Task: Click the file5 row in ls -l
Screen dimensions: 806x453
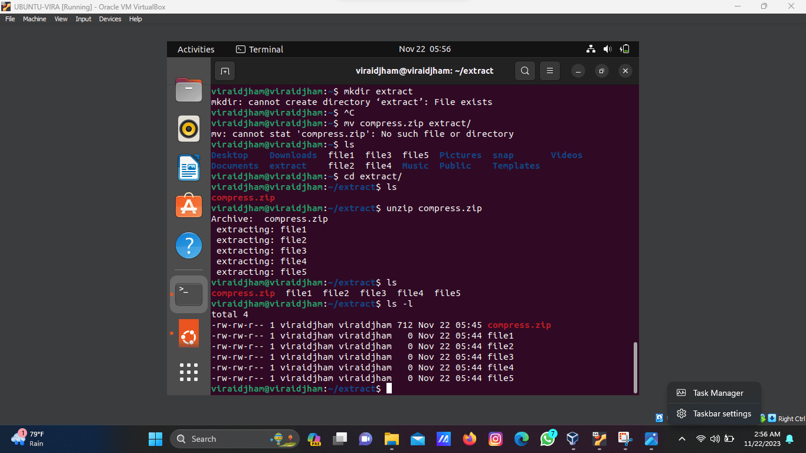Action: [362, 378]
